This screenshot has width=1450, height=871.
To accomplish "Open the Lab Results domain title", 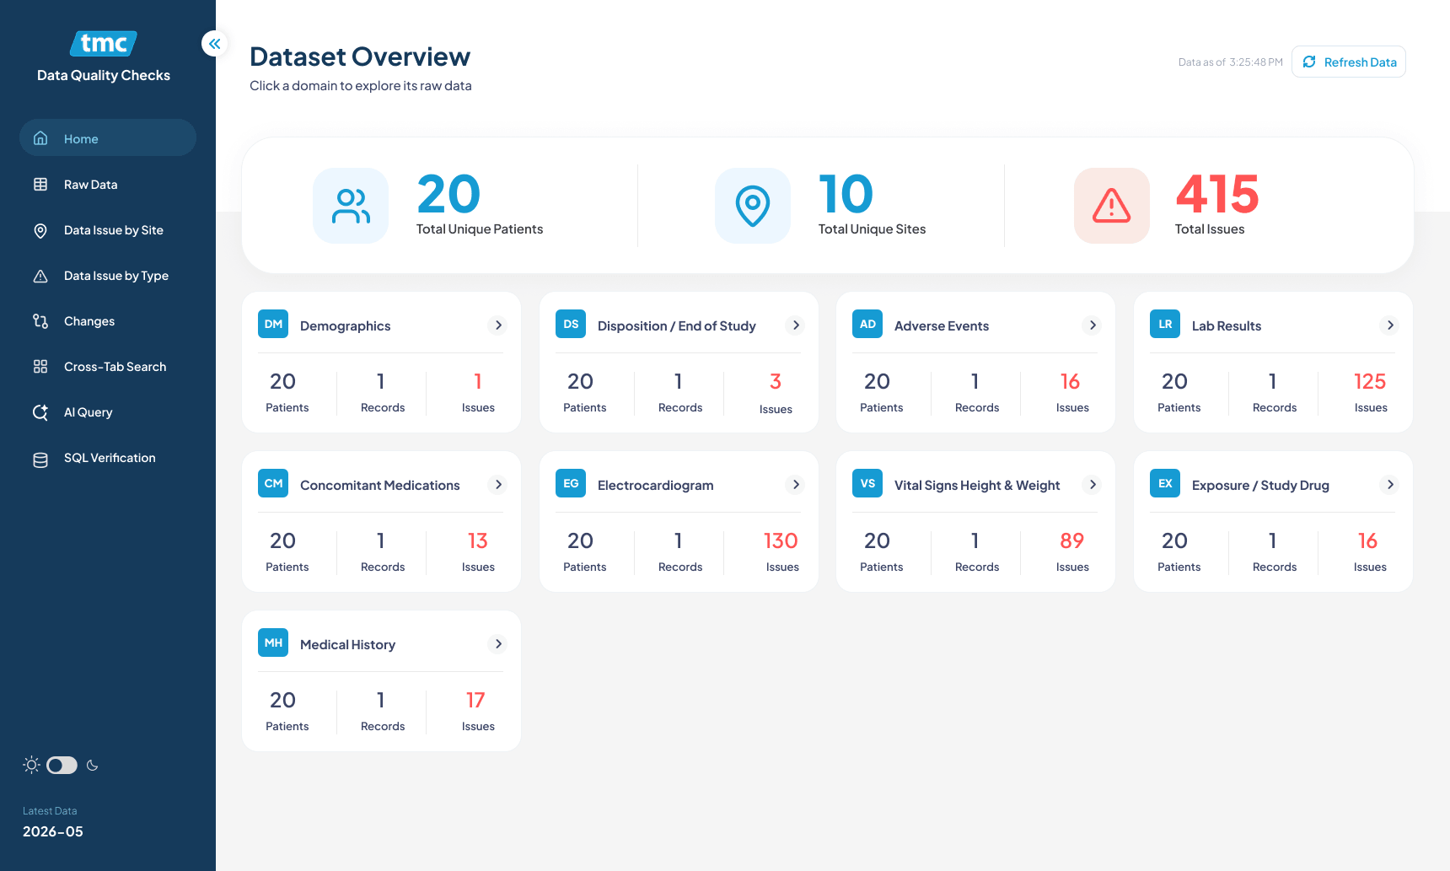I will coord(1227,325).
